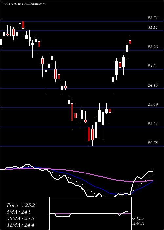
Task: Click the lowest candlestick wick near 22.78
Action: click(x=92, y=136)
